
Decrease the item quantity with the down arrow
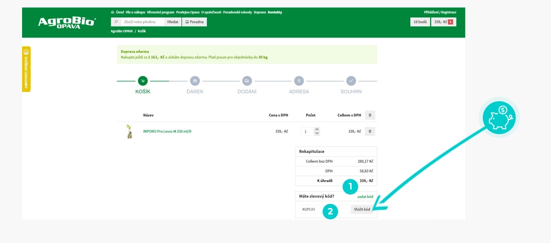tap(317, 133)
